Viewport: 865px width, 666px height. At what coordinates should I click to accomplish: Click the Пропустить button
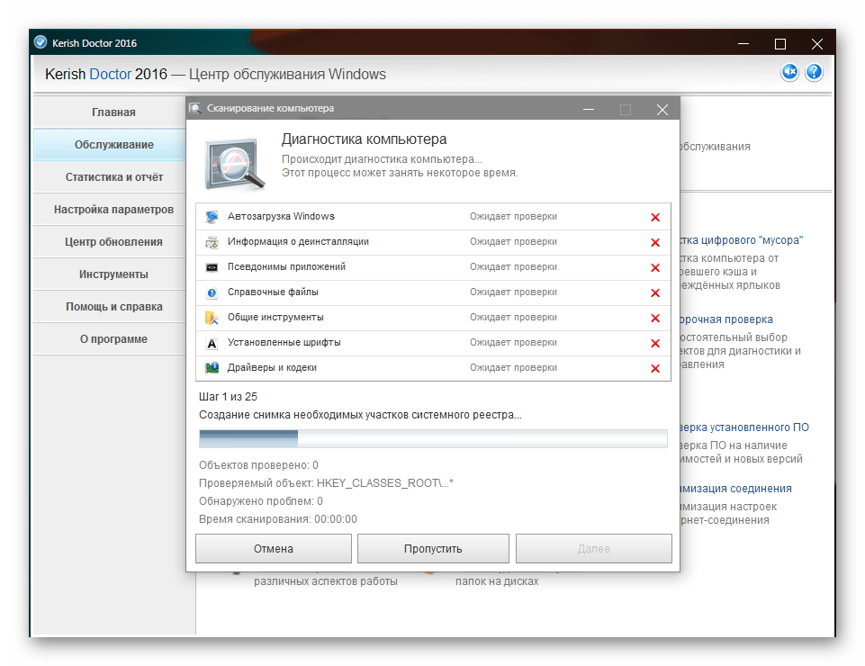(433, 548)
